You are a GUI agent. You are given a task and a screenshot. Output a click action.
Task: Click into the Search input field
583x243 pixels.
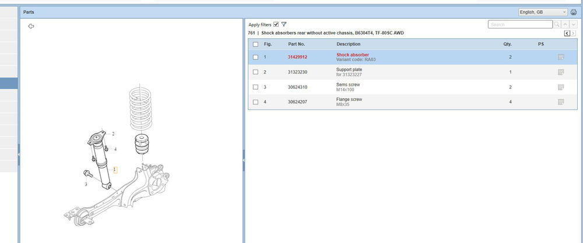tap(519, 24)
